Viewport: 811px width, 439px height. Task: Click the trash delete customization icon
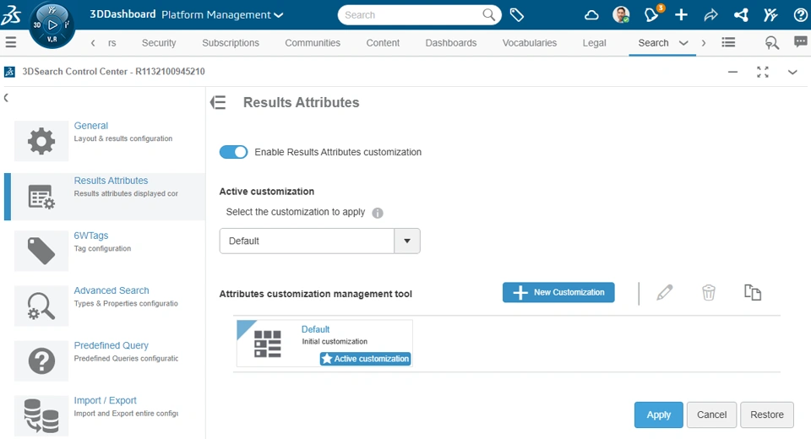coord(709,293)
